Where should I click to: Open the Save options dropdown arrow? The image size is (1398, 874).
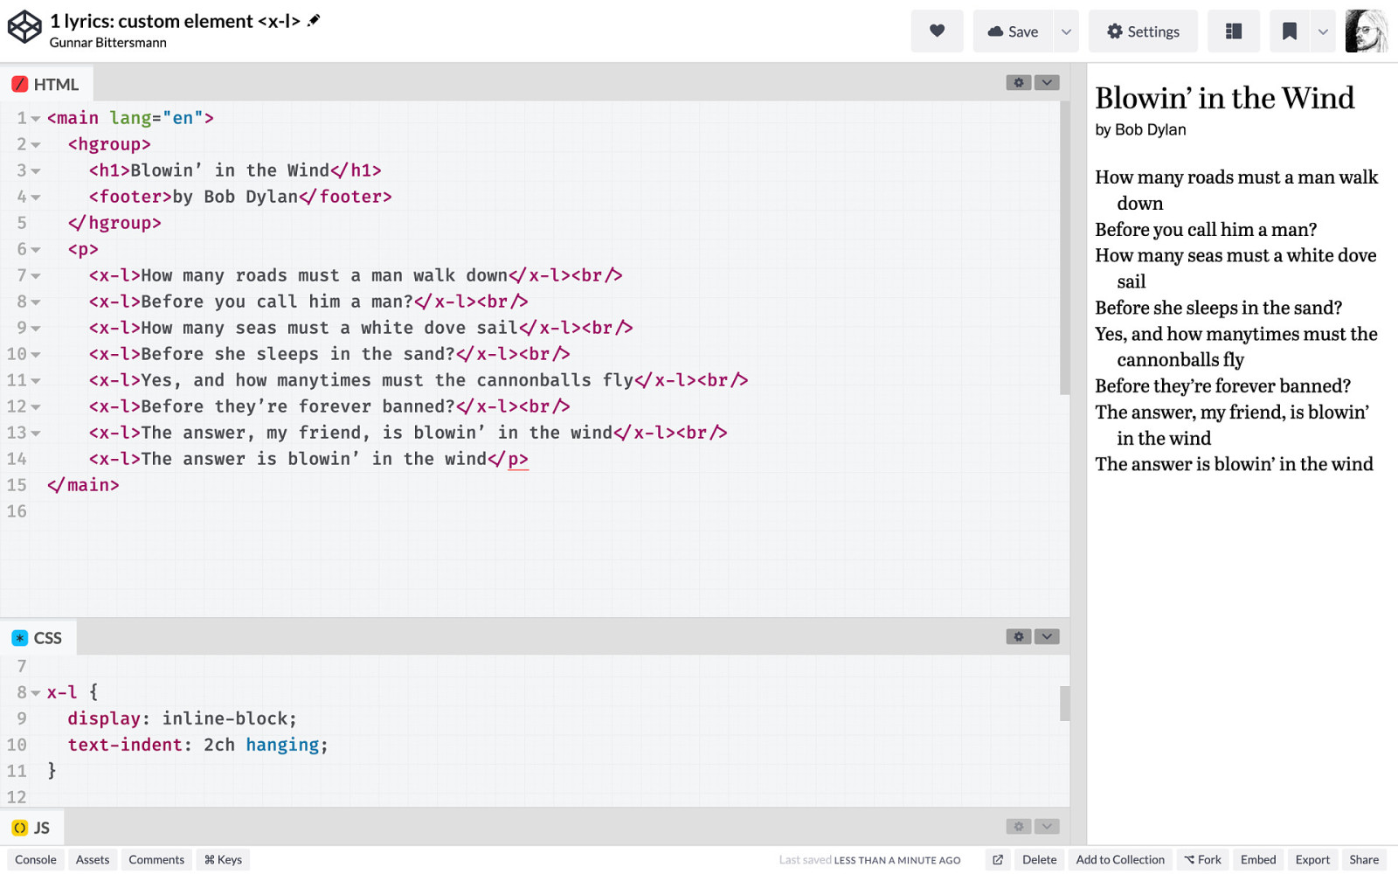click(1066, 31)
